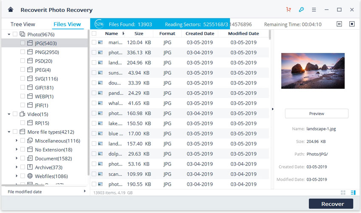Tick the select-all checkbox in file header
Image resolution: width=361 pixels, height=213 pixels.
point(94,34)
